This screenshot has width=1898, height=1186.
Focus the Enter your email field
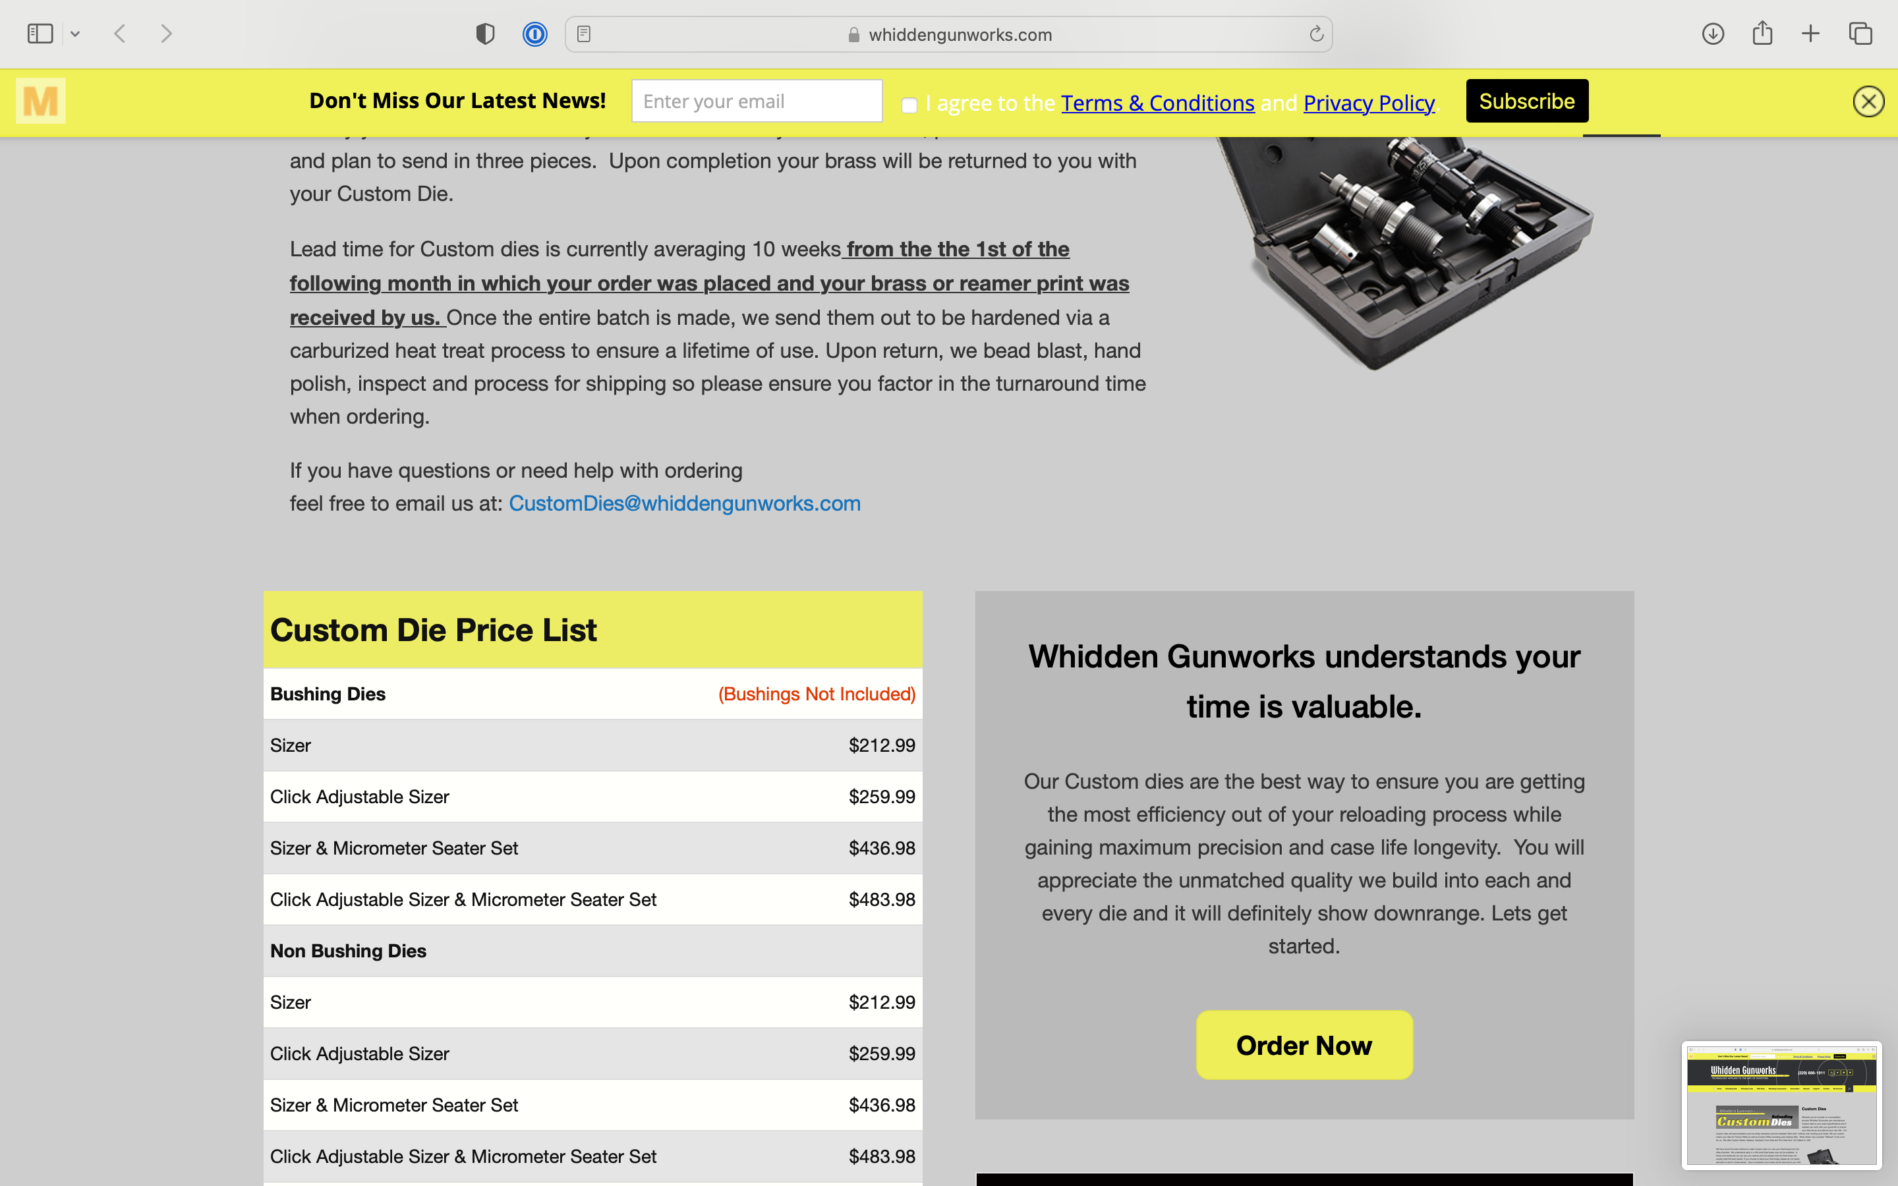coord(757,101)
